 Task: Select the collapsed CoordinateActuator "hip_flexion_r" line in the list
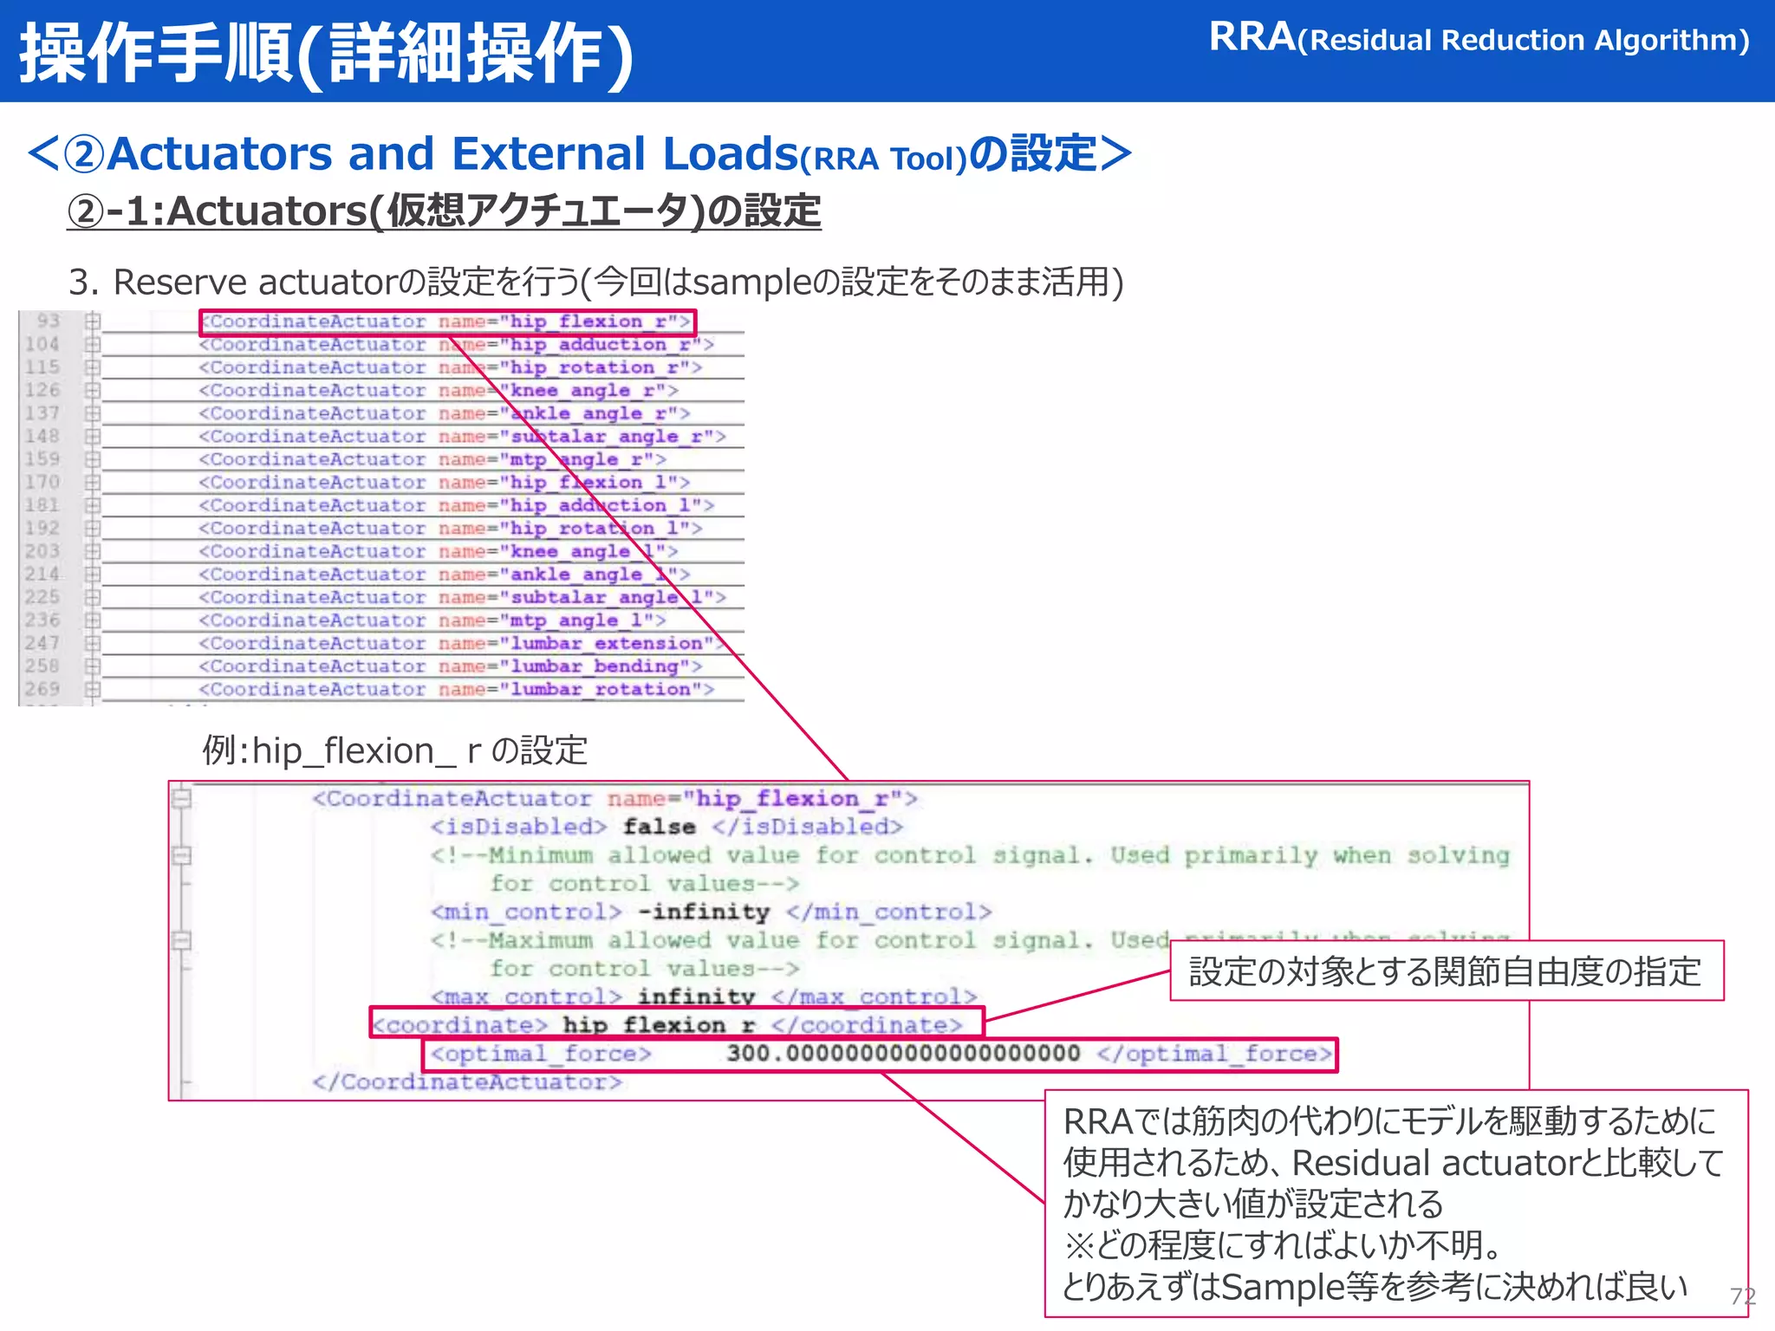pyautogui.click(x=446, y=321)
